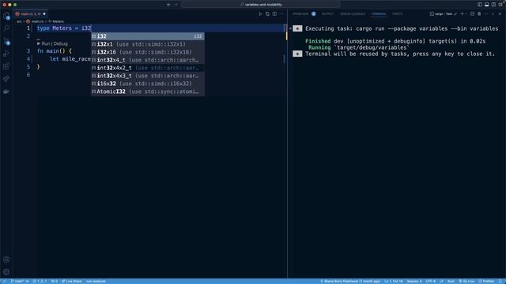Switch to the Problems tab
Viewport: 506px width, 284px height.
[300, 14]
